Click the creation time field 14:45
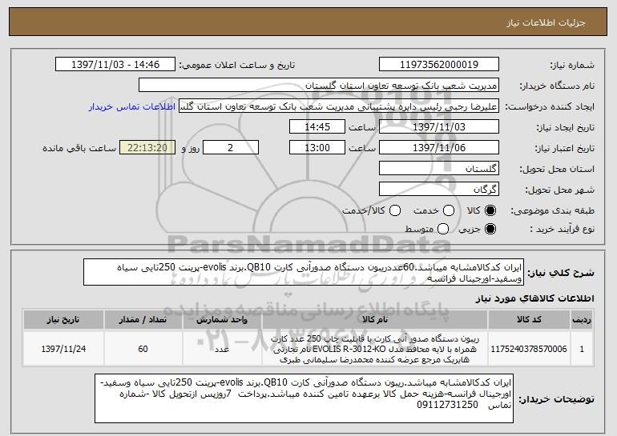617x436 pixels. click(x=317, y=127)
